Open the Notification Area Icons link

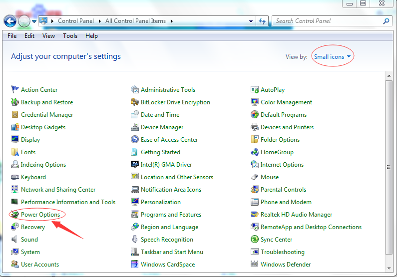(x=171, y=190)
